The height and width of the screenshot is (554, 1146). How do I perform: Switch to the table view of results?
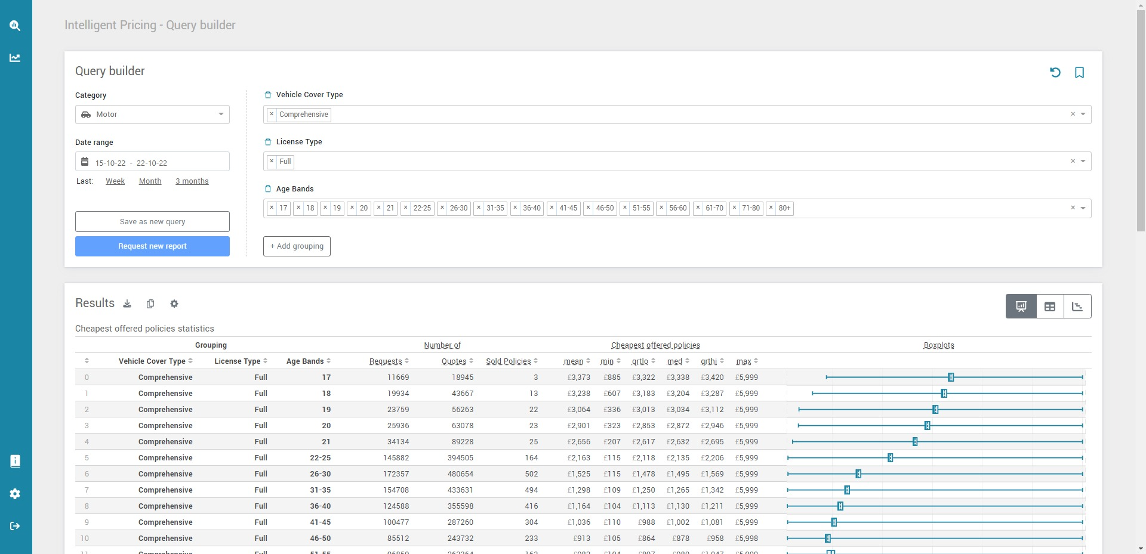1049,306
